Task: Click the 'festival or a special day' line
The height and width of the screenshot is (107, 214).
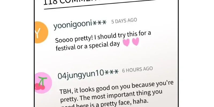Action: [88, 46]
